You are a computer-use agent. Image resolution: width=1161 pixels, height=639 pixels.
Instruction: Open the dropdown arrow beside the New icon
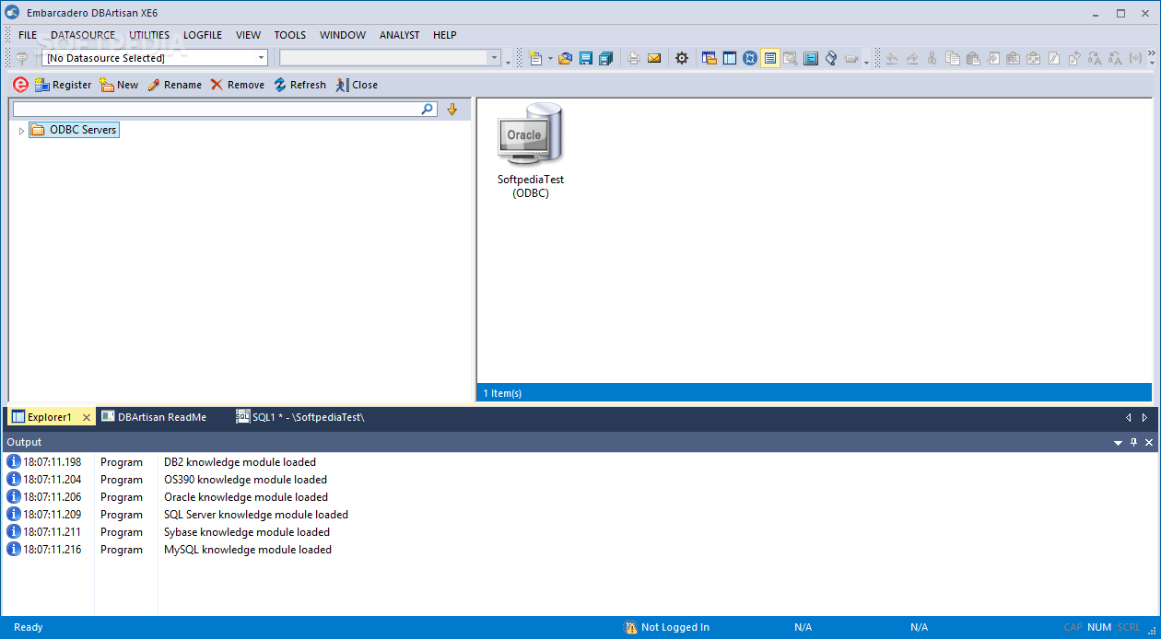(x=550, y=58)
